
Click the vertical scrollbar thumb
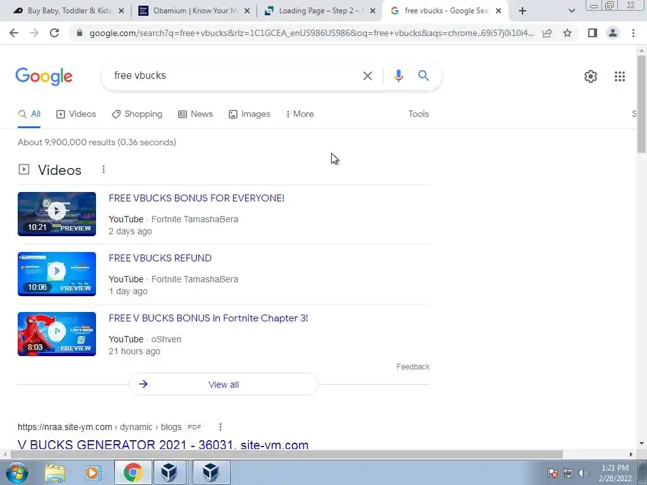point(641,104)
